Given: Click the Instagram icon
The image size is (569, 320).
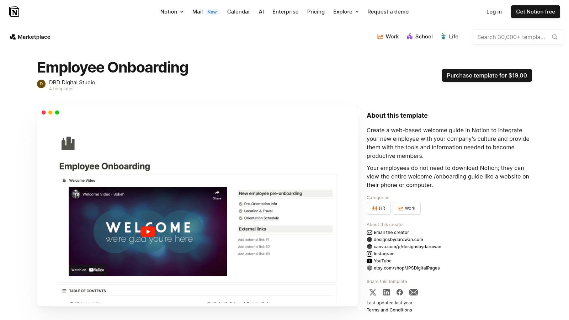Looking at the screenshot, I should [369, 254].
